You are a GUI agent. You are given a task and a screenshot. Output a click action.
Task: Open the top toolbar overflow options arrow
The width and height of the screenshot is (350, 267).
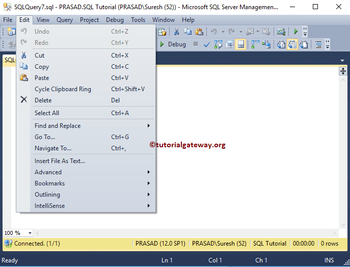pos(305,32)
